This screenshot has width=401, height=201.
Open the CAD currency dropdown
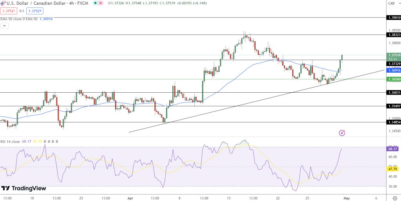click(393, 3)
